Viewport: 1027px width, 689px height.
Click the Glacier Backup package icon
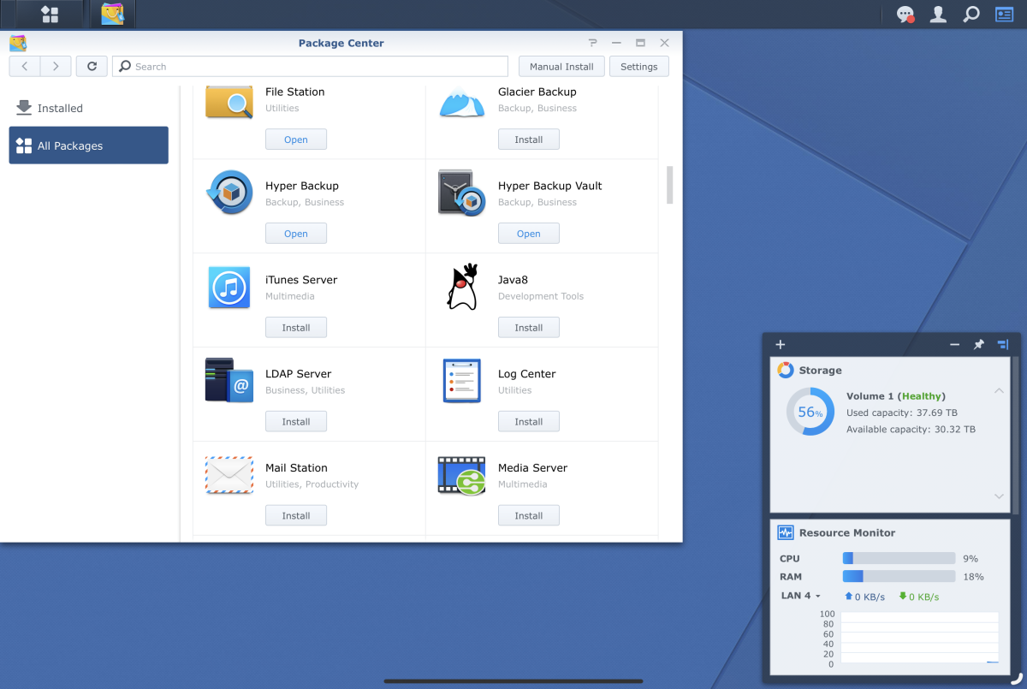tap(462, 102)
